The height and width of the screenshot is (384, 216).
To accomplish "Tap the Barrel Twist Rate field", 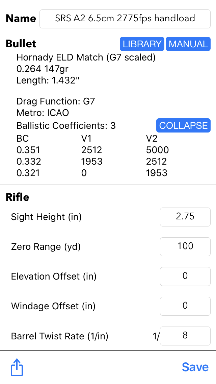I will click(x=185, y=336).
